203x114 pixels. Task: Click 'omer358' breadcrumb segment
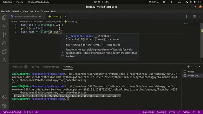coord(25,22)
